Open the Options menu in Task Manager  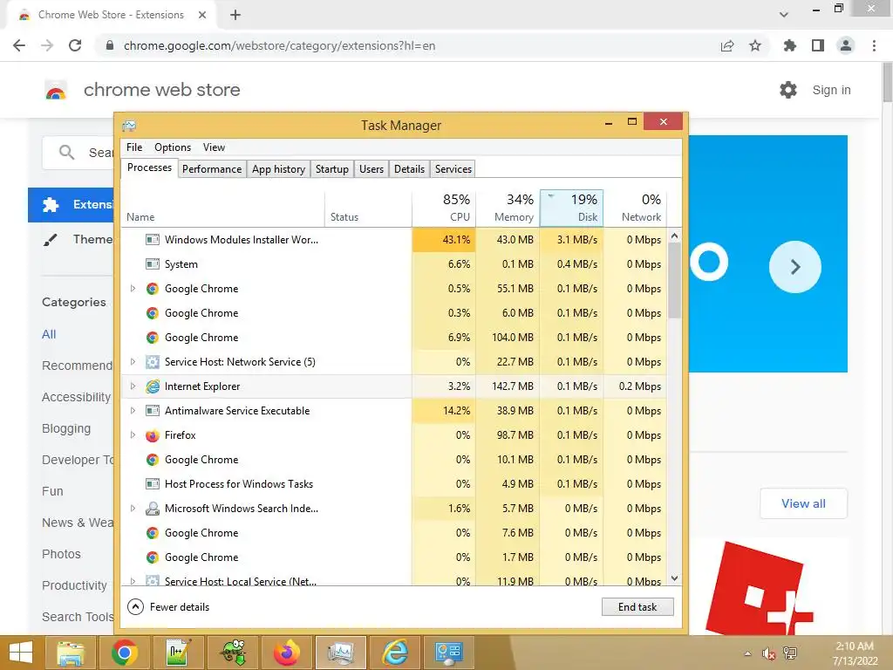pos(173,147)
